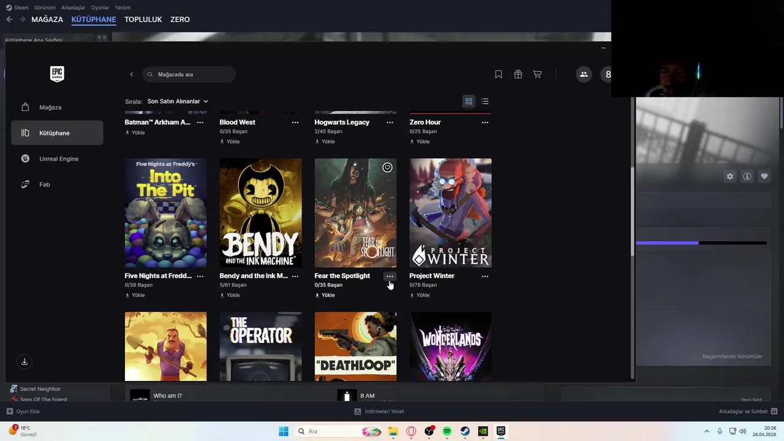This screenshot has height=441, width=784.
Task: Open Steam game info icon
Action: coord(747,176)
